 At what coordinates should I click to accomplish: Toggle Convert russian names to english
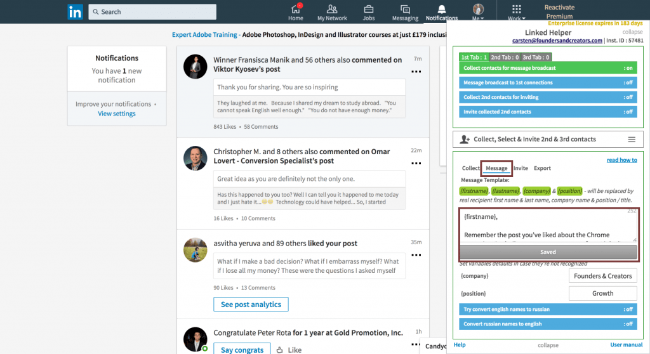(548, 324)
